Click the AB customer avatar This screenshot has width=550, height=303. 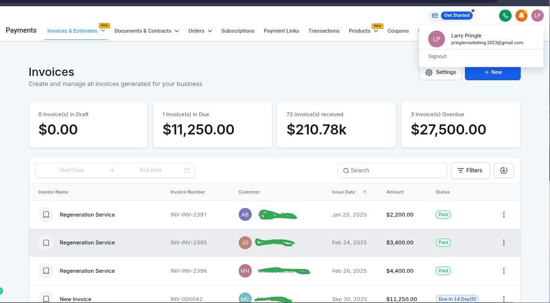245,215
